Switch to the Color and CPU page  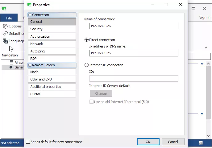pyautogui.click(x=52, y=79)
